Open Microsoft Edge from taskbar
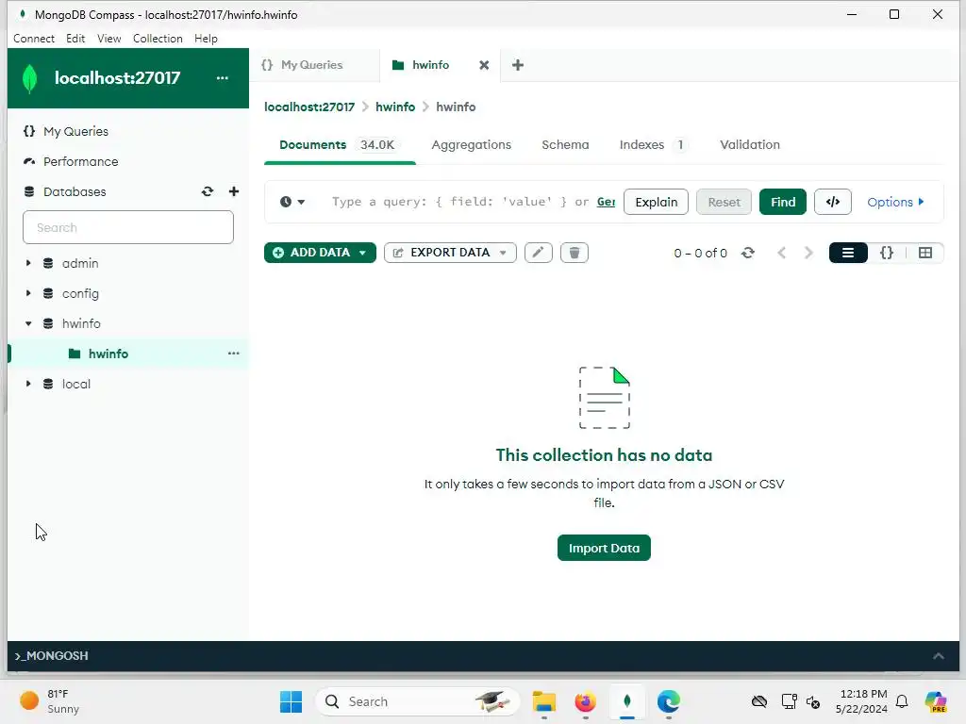This screenshot has height=724, width=966. pos(669,701)
